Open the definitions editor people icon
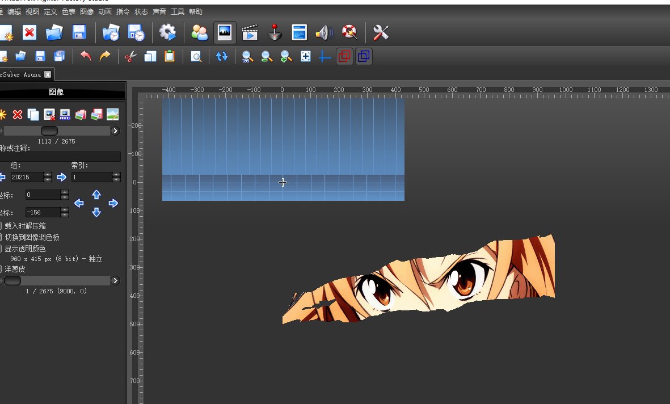Screen dimensions: 670x404 (x=199, y=32)
